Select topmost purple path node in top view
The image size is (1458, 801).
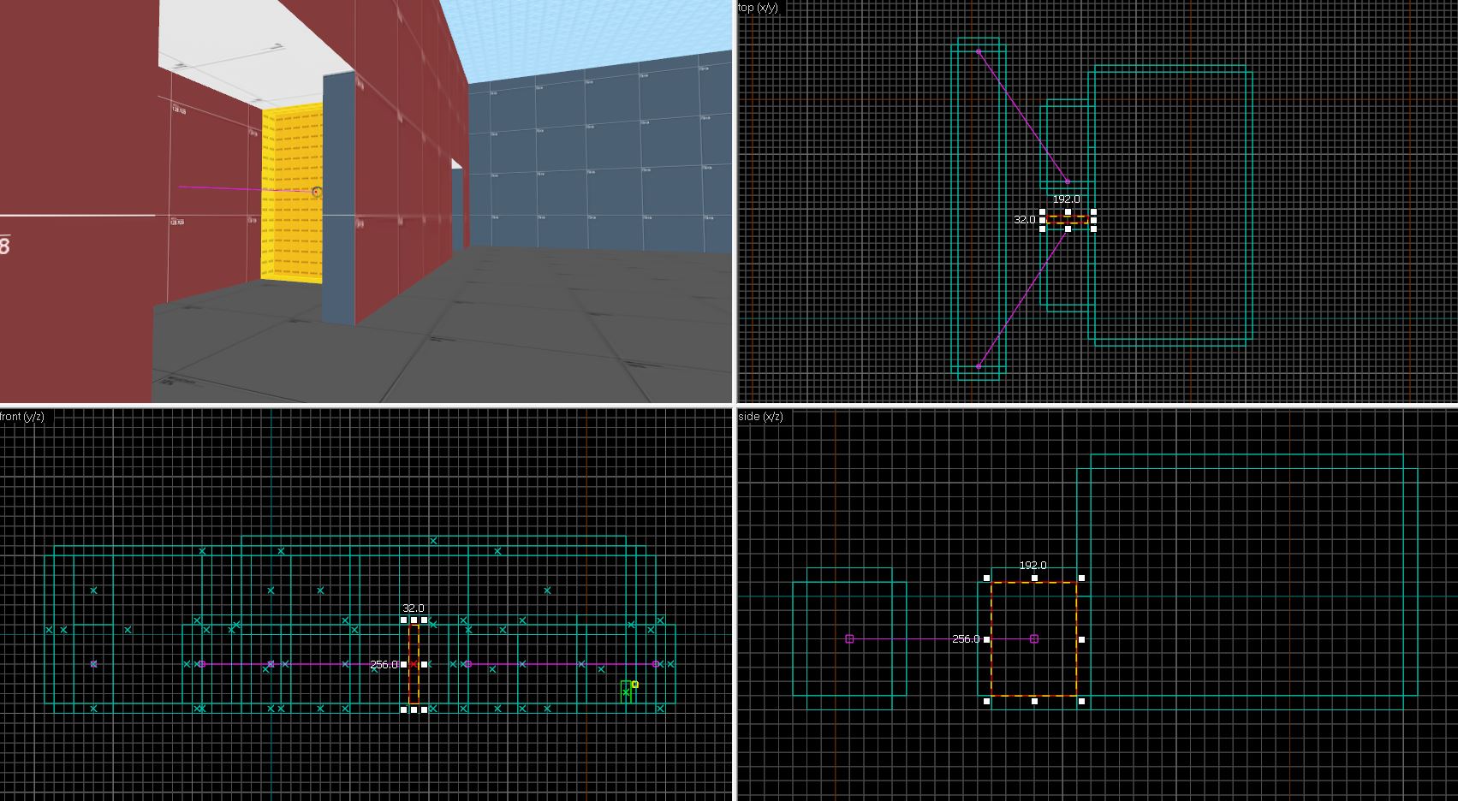[979, 52]
